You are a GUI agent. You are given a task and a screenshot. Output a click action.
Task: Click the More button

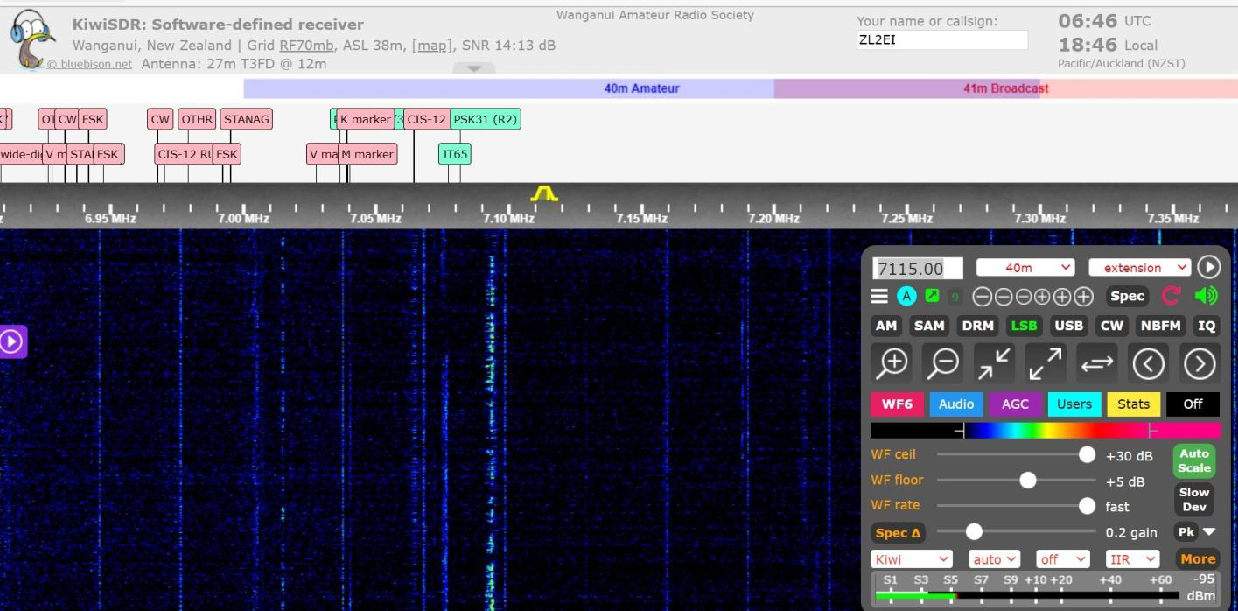1197,558
